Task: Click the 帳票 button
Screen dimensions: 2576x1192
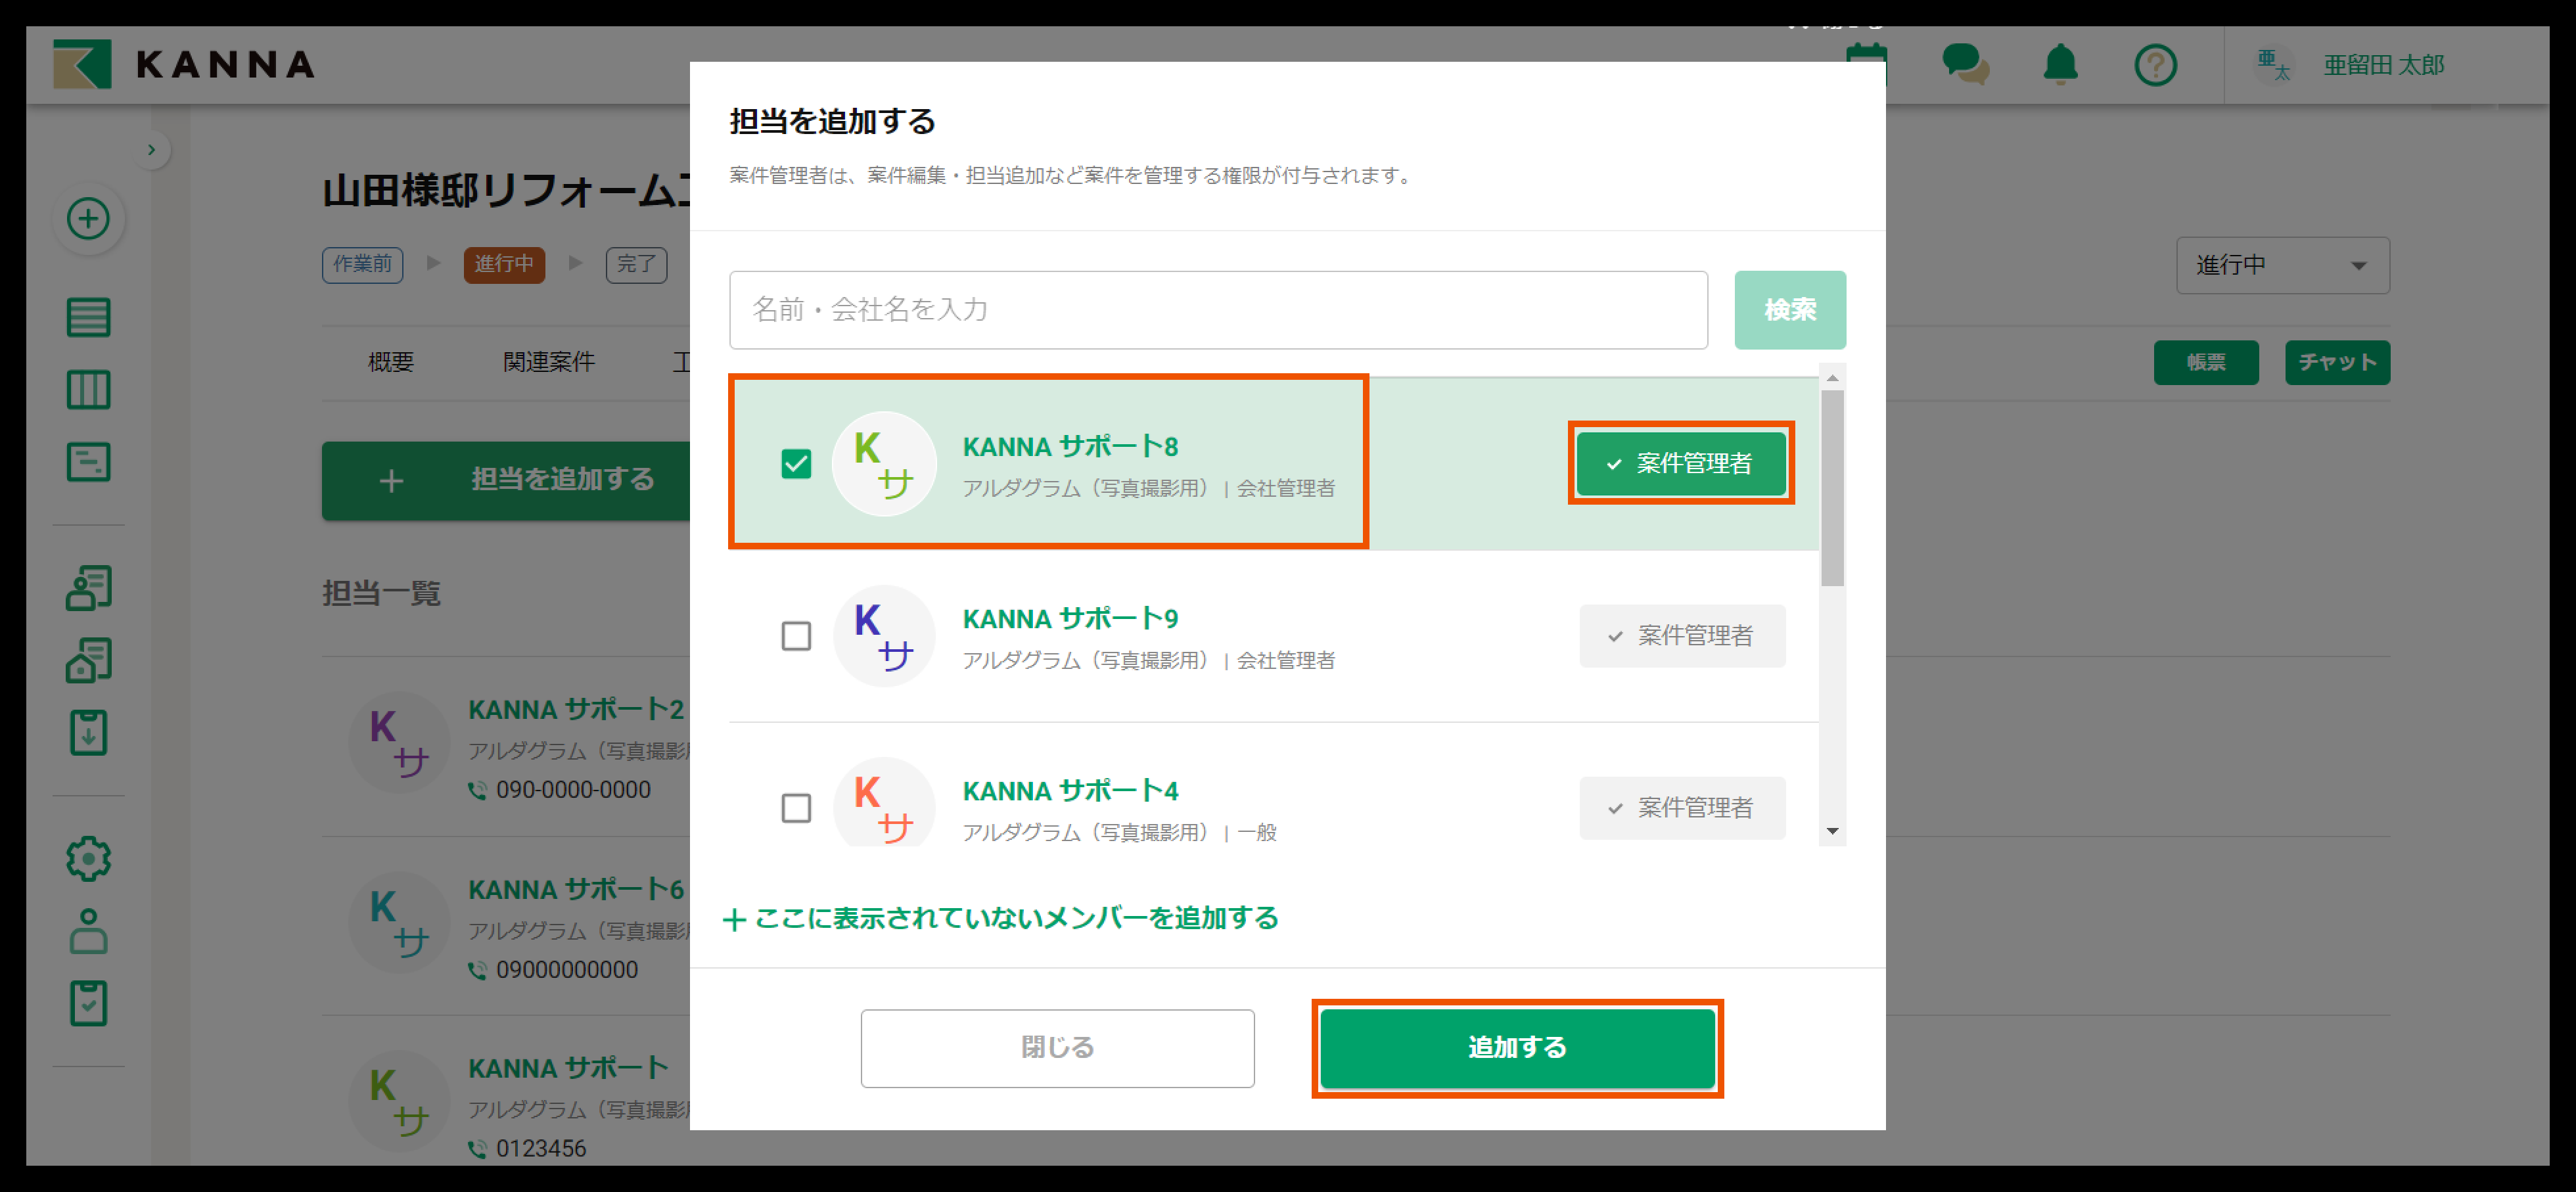Action: pyautogui.click(x=2206, y=362)
